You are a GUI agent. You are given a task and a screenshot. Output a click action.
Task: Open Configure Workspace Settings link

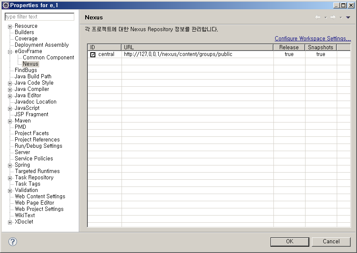click(x=312, y=38)
